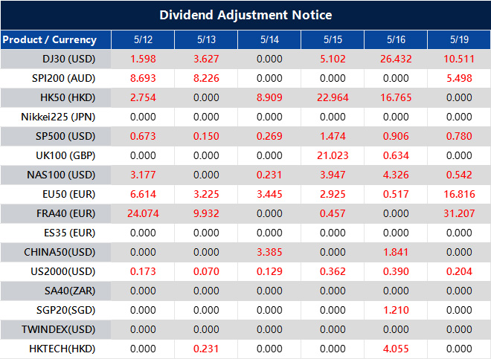
Task: Click the 5/12 date column header
Action: 143,39
